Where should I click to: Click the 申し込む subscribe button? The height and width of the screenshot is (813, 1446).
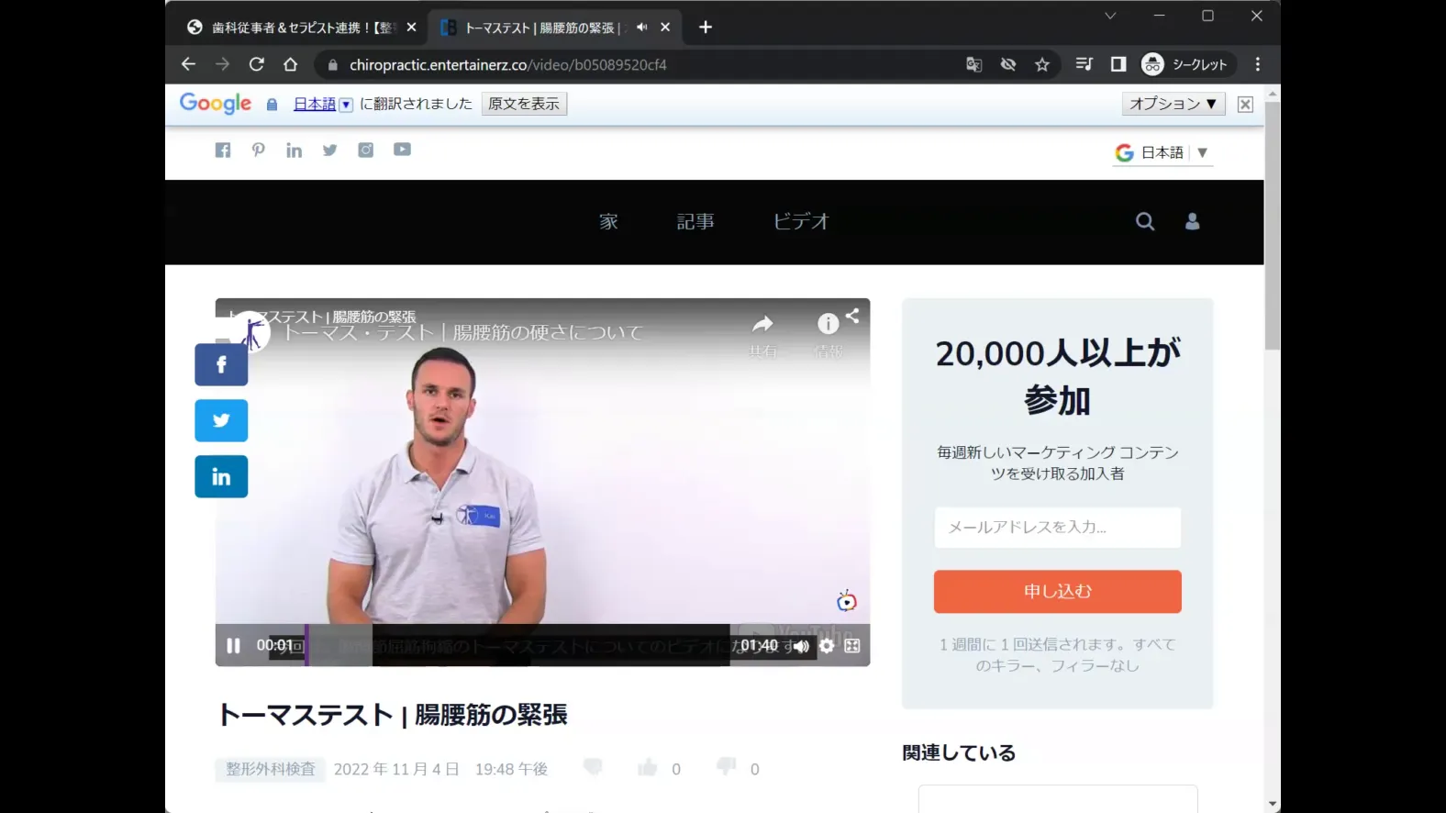pos(1057,592)
